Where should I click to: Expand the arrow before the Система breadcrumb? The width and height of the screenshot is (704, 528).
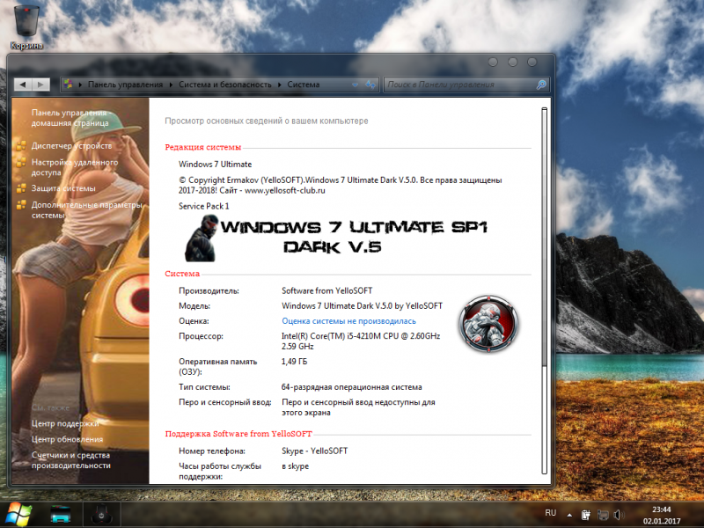click(x=279, y=84)
